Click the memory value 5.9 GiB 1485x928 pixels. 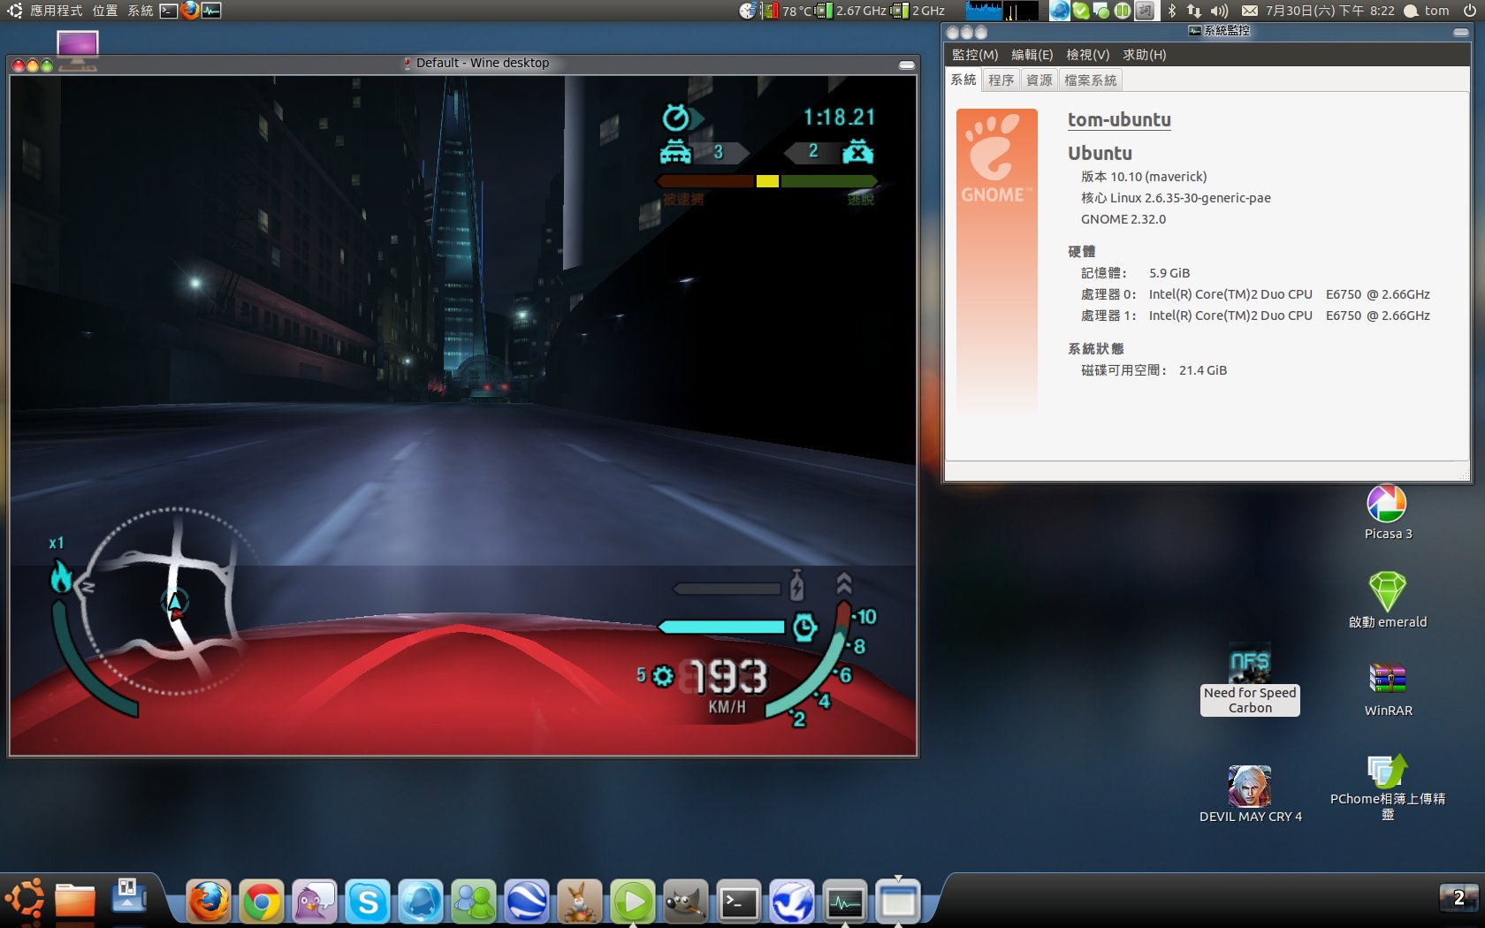(x=1169, y=273)
